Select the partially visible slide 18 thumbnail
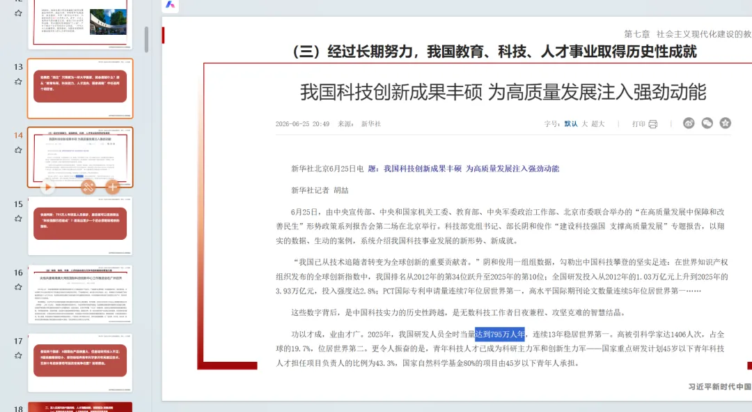This screenshot has width=752, height=412. 80,406
